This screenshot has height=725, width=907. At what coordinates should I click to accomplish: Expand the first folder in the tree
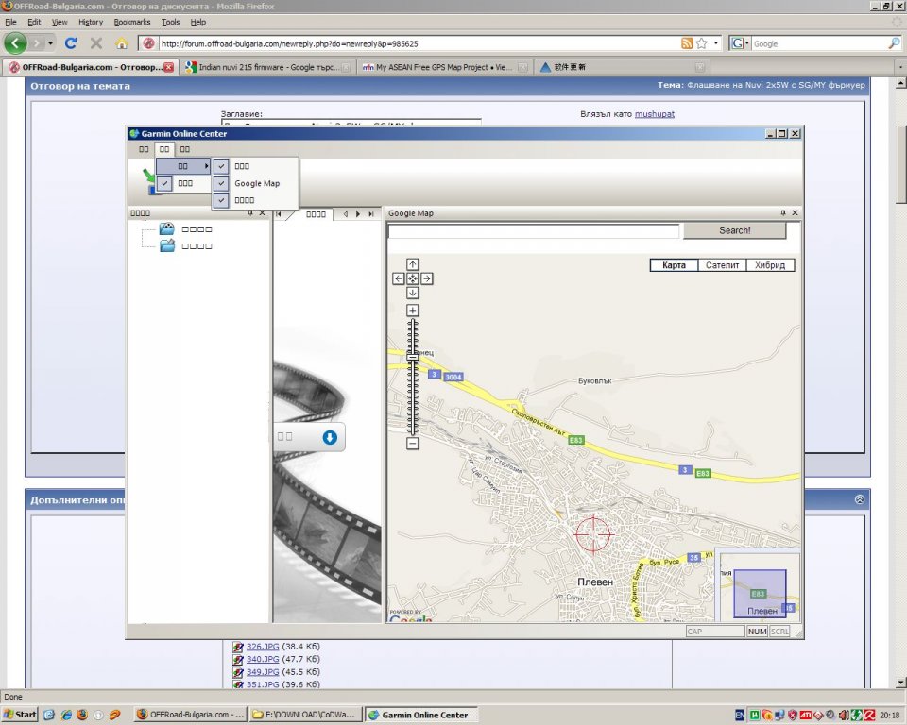(x=167, y=228)
